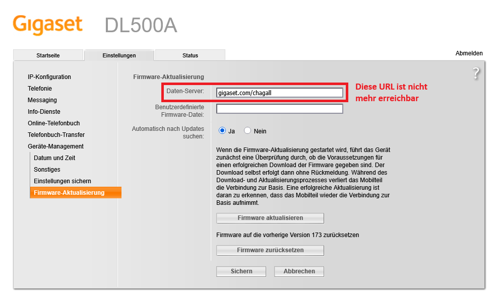The height and width of the screenshot is (301, 498).
Task: Open the Einstellungen tab
Action: [119, 55]
